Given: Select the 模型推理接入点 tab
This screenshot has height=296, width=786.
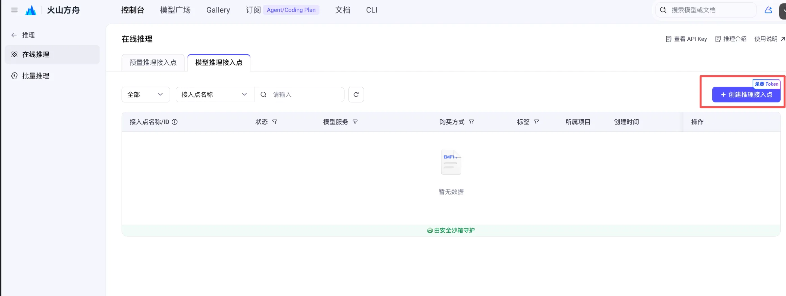Looking at the screenshot, I should (219, 63).
